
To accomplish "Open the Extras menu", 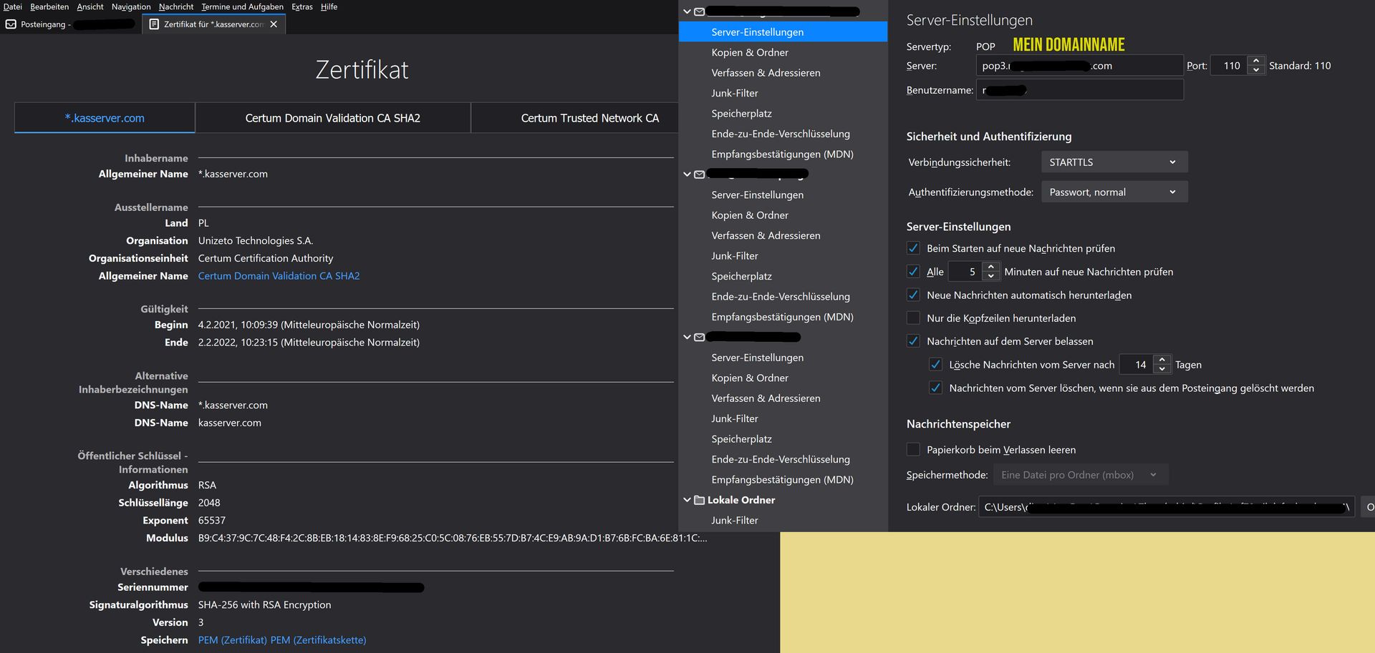I will [301, 6].
